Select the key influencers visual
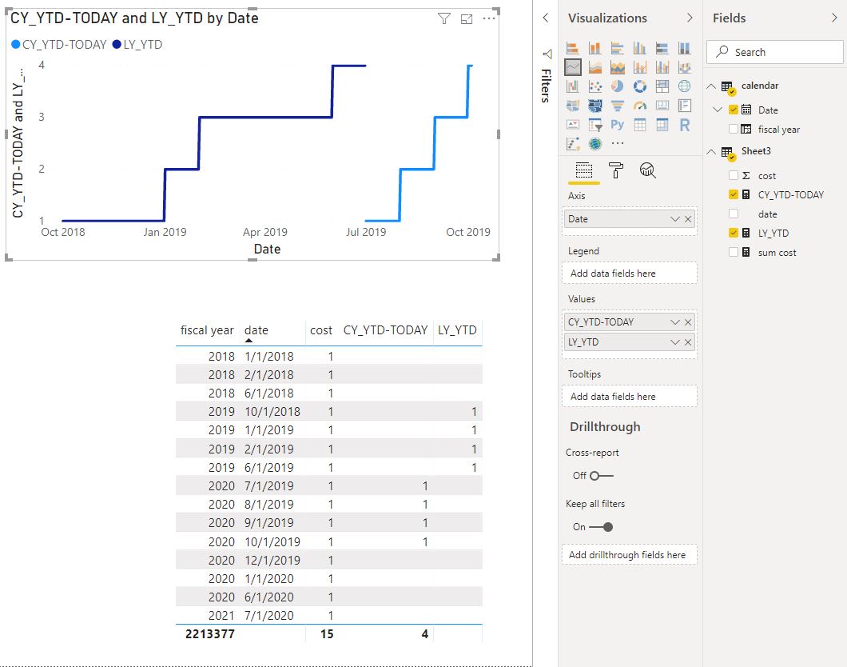The width and height of the screenshot is (847, 667). click(573, 144)
